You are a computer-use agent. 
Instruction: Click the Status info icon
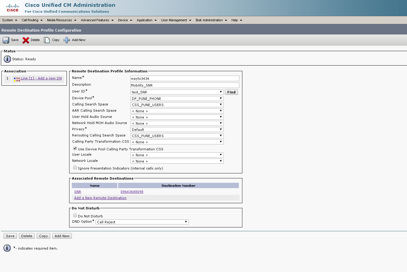pyautogui.click(x=7, y=59)
